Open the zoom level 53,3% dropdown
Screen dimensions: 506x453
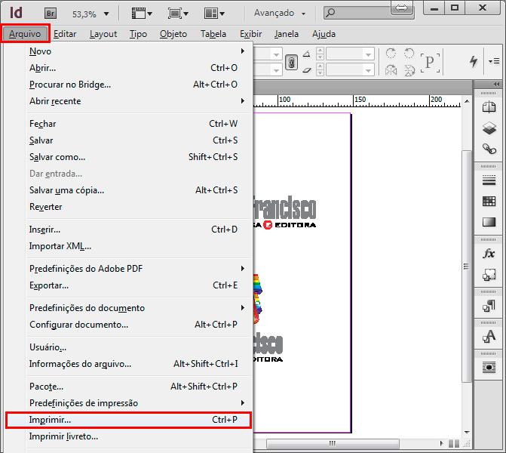point(106,14)
